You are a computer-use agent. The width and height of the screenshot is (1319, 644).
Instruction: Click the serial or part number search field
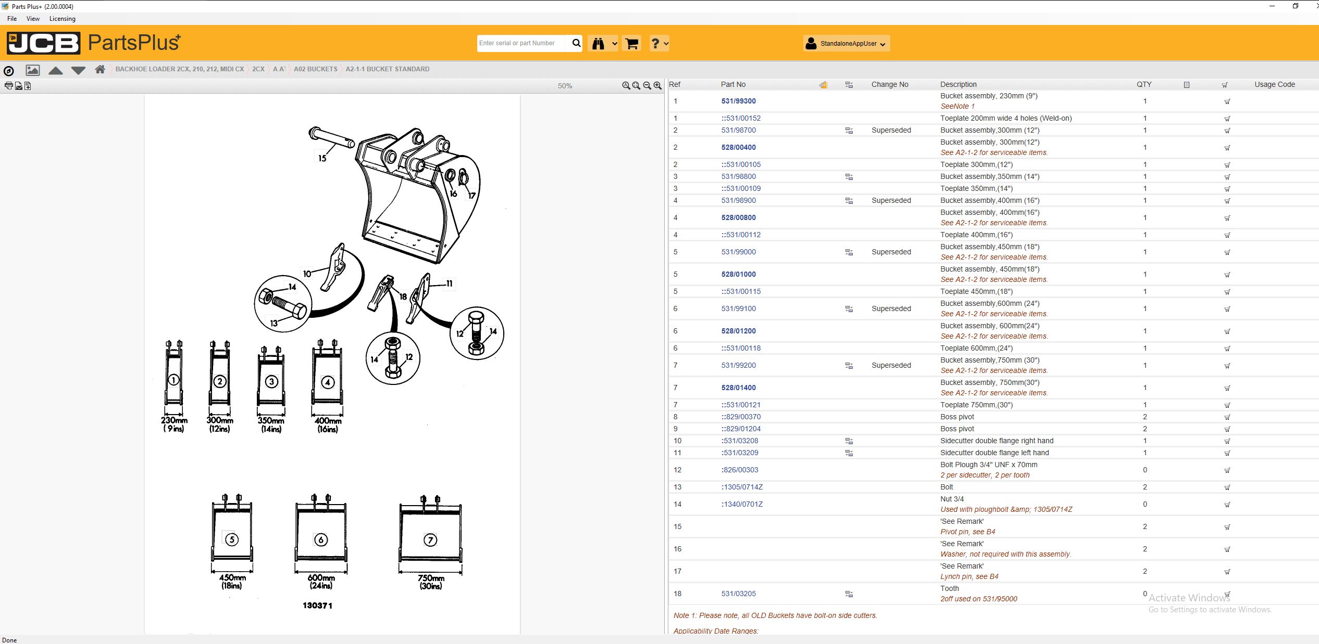(x=521, y=43)
